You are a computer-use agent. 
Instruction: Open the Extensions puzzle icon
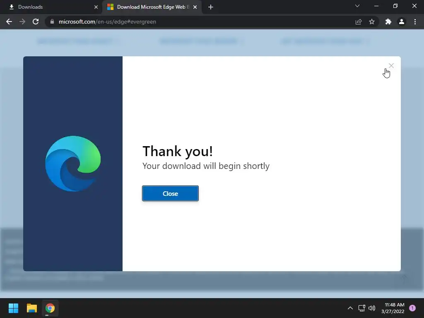pyautogui.click(x=388, y=22)
